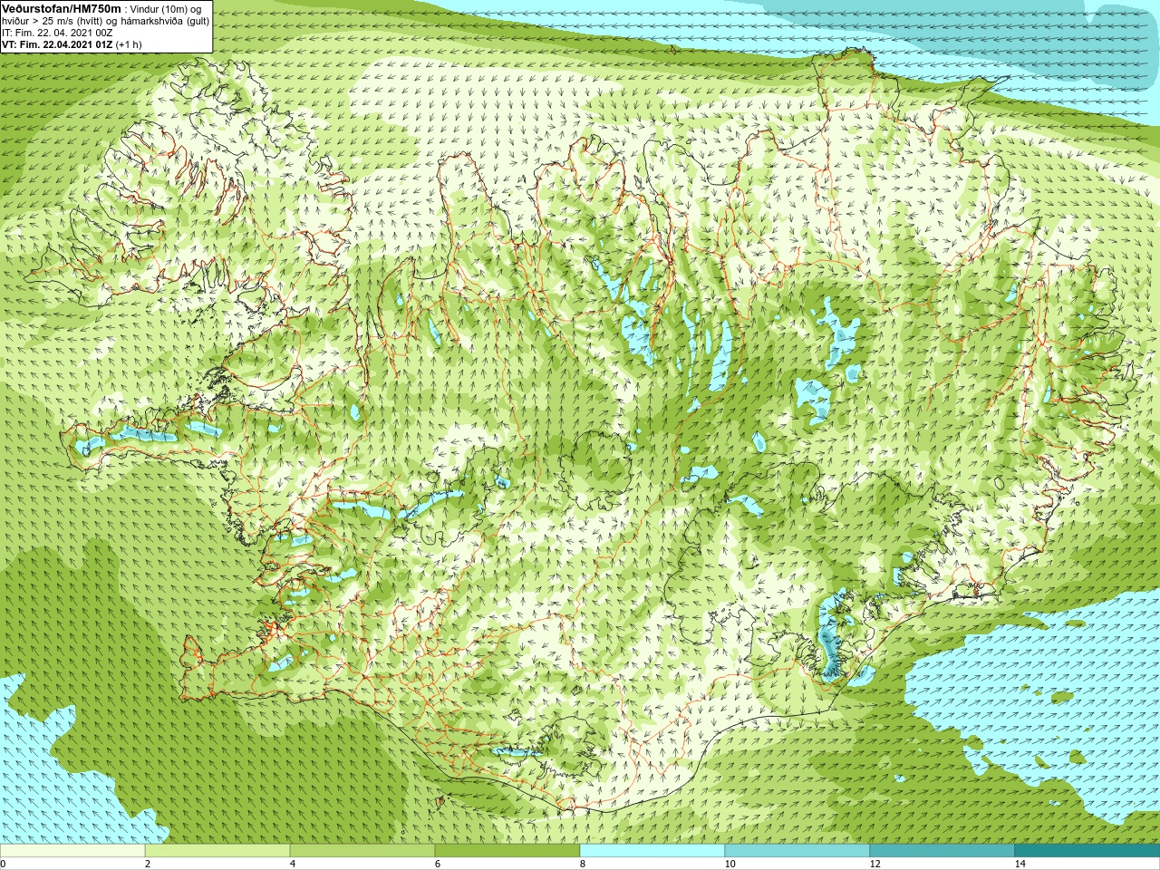Click the teal 12–14 legend swatch
This screenshot has height=870, width=1160.
942,851
